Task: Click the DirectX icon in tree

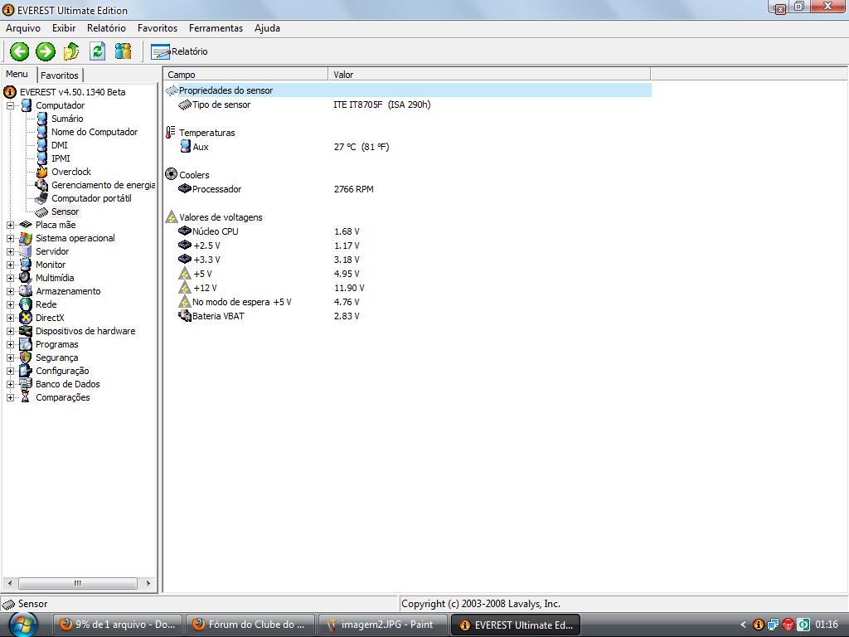Action: point(26,318)
